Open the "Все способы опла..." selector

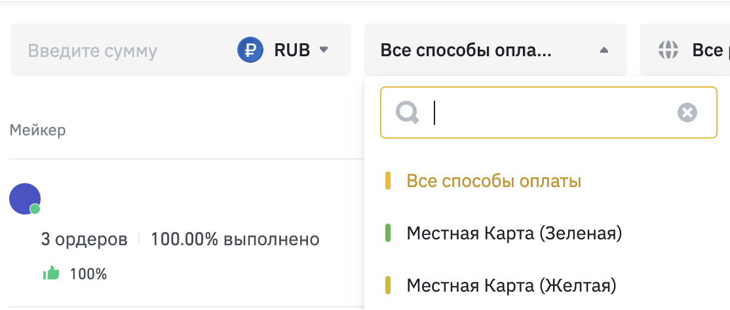pos(466,50)
